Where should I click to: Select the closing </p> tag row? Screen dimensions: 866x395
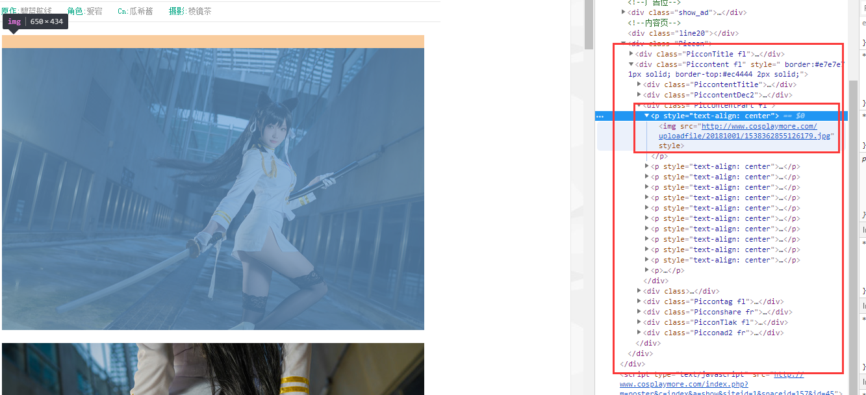pyautogui.click(x=659, y=157)
